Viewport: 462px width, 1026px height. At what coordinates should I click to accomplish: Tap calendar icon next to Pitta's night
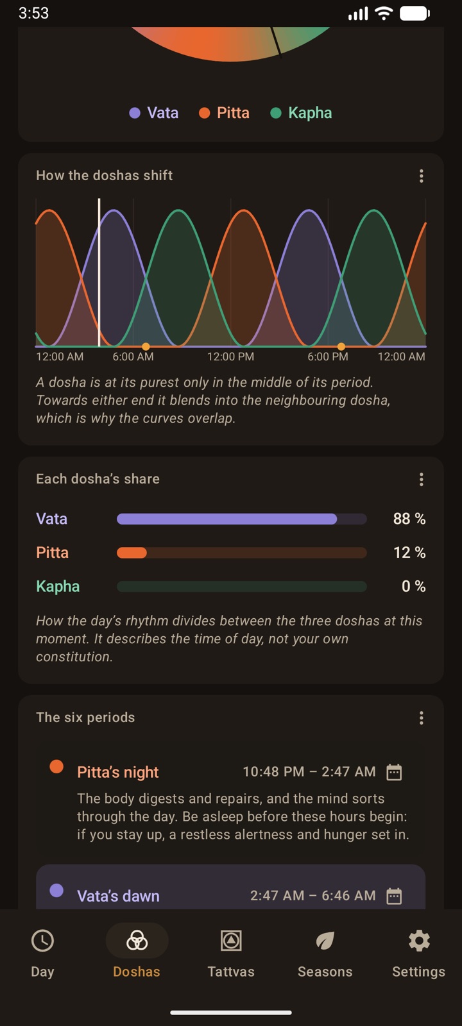click(x=394, y=772)
